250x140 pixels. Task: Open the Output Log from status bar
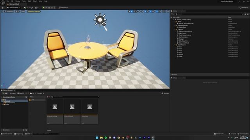(19, 134)
